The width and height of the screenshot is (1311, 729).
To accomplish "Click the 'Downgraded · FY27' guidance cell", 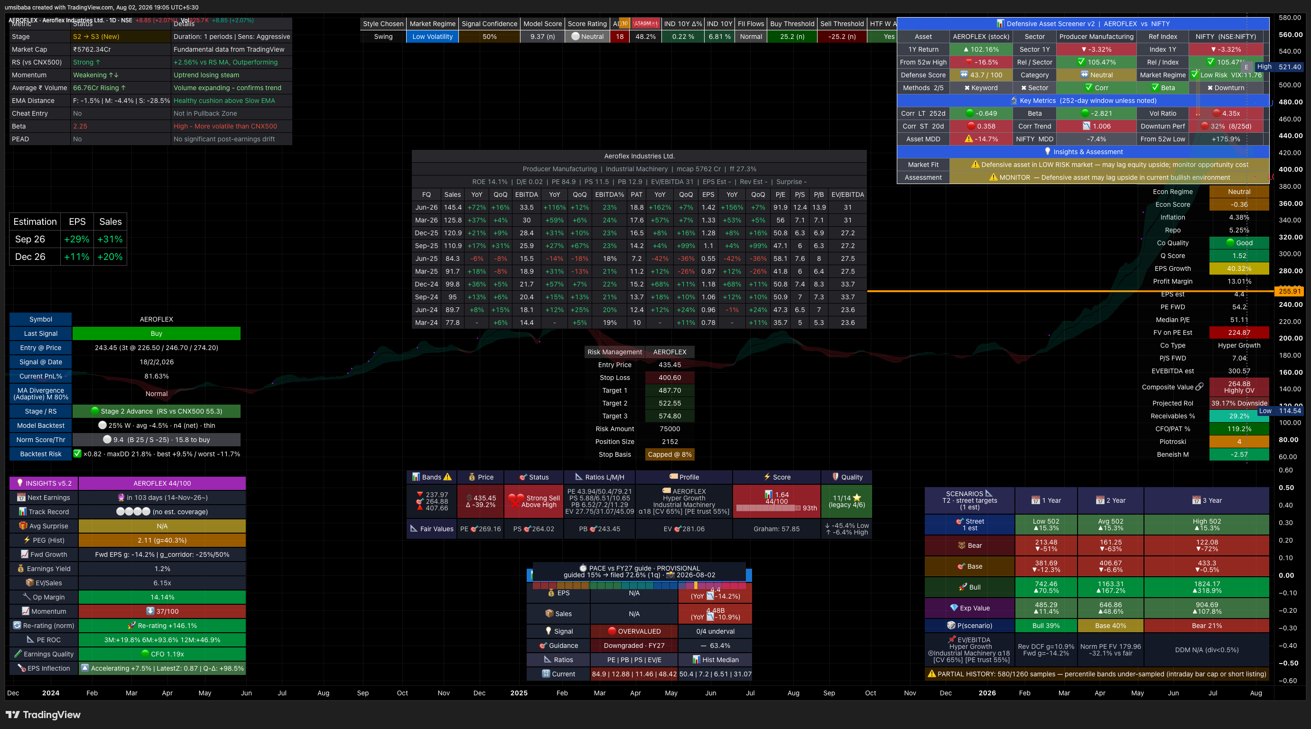I will pos(634,645).
